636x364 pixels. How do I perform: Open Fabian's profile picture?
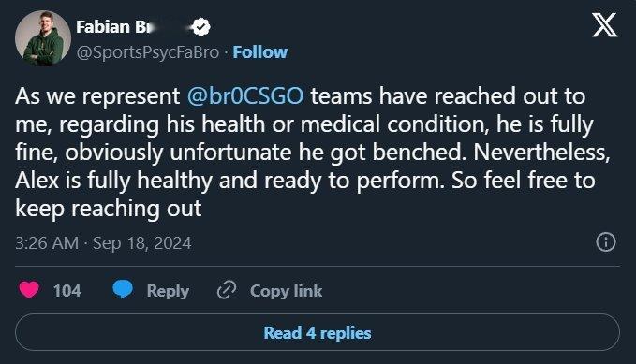coord(43,38)
